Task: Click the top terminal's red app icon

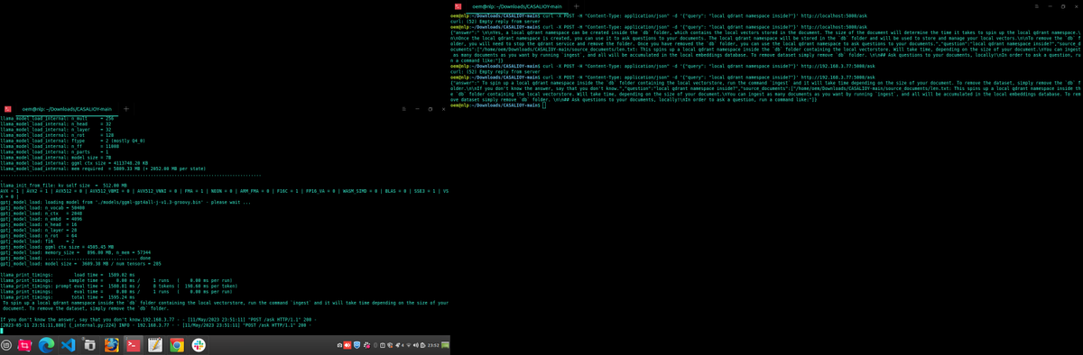Action: 458,6
